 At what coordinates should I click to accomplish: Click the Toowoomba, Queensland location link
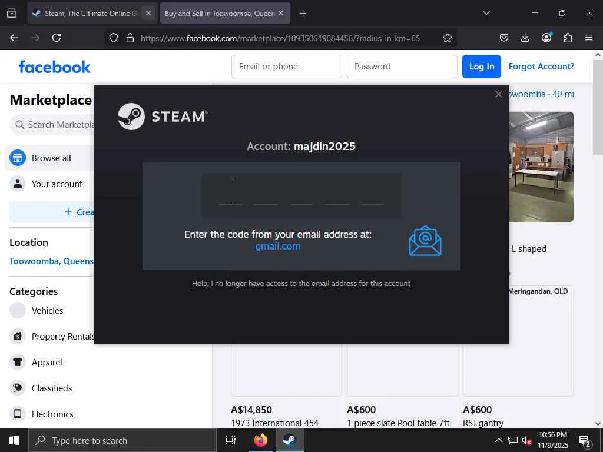pyautogui.click(x=52, y=261)
